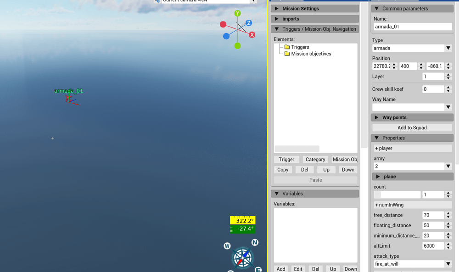Click the N marker on the compass
Image resolution: width=459 pixels, height=272 pixels.
point(255,242)
